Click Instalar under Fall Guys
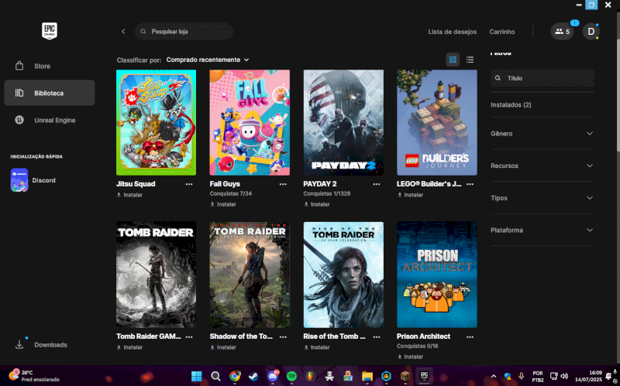 pos(223,204)
